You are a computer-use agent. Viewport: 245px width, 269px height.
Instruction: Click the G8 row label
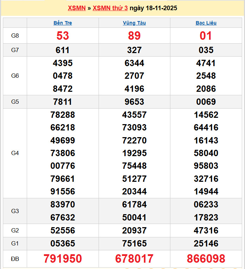click(x=15, y=36)
